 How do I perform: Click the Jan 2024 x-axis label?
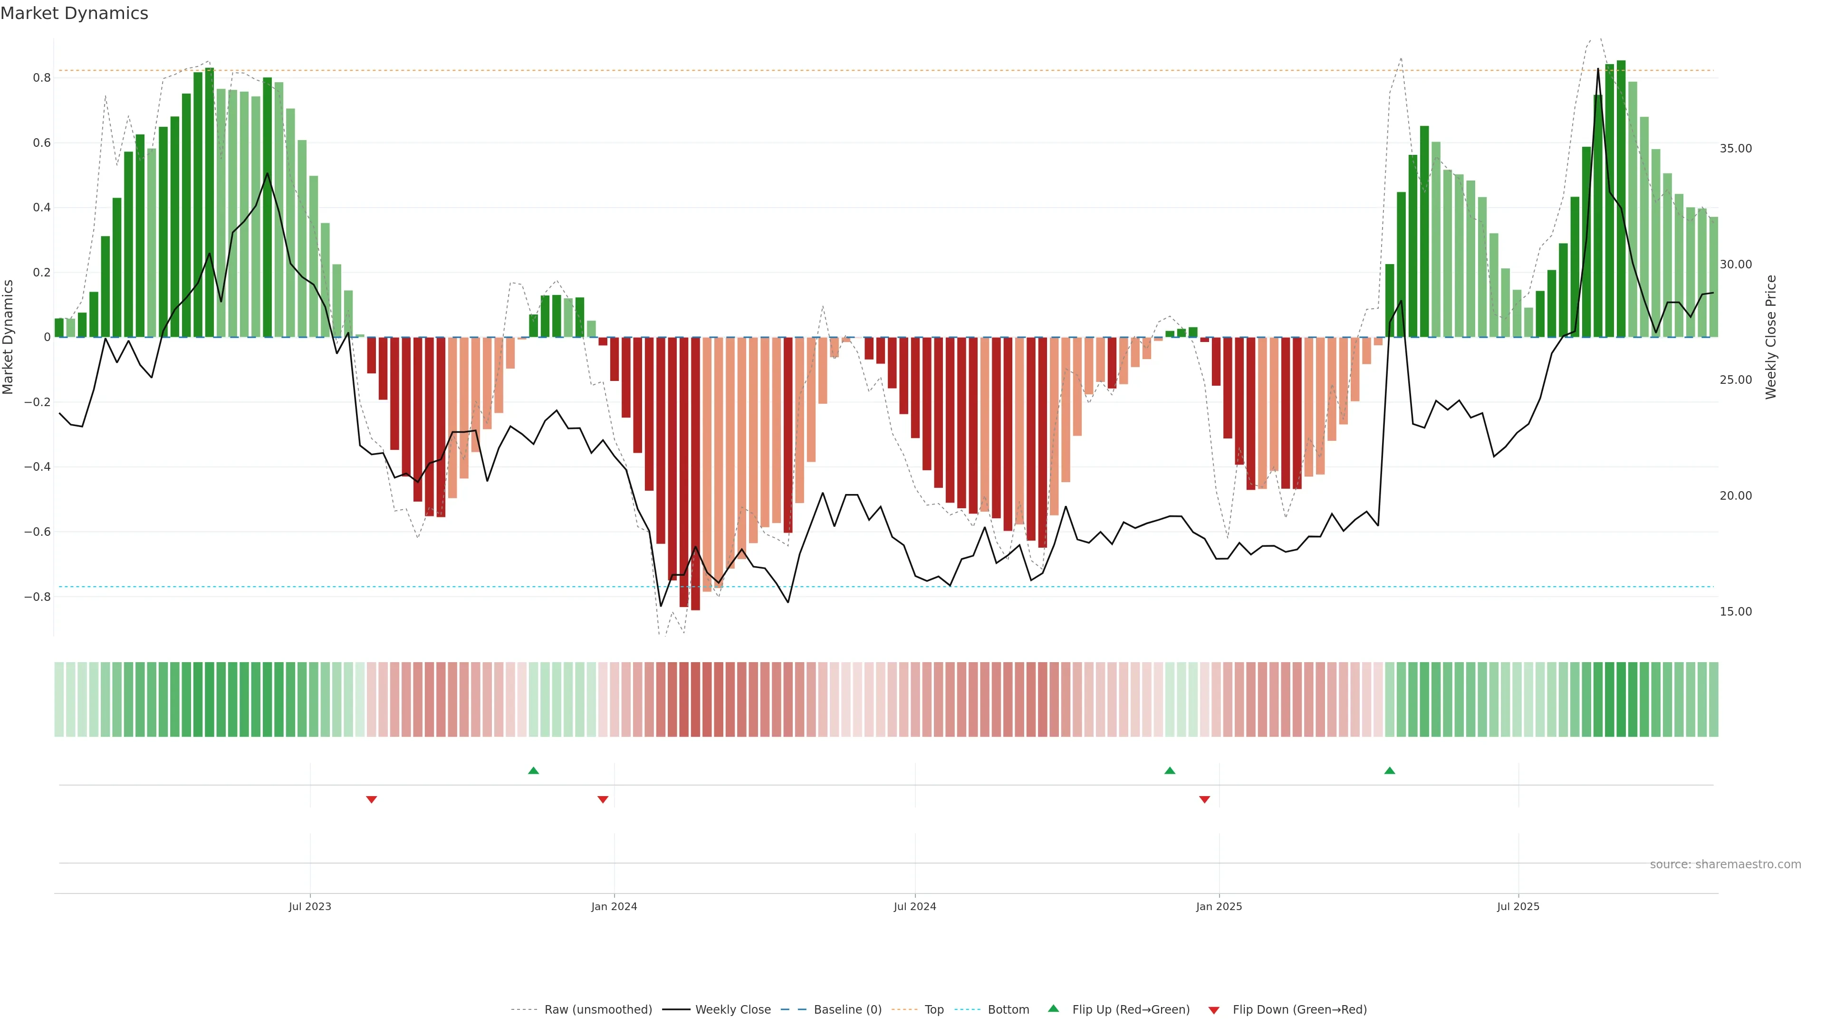click(x=614, y=906)
